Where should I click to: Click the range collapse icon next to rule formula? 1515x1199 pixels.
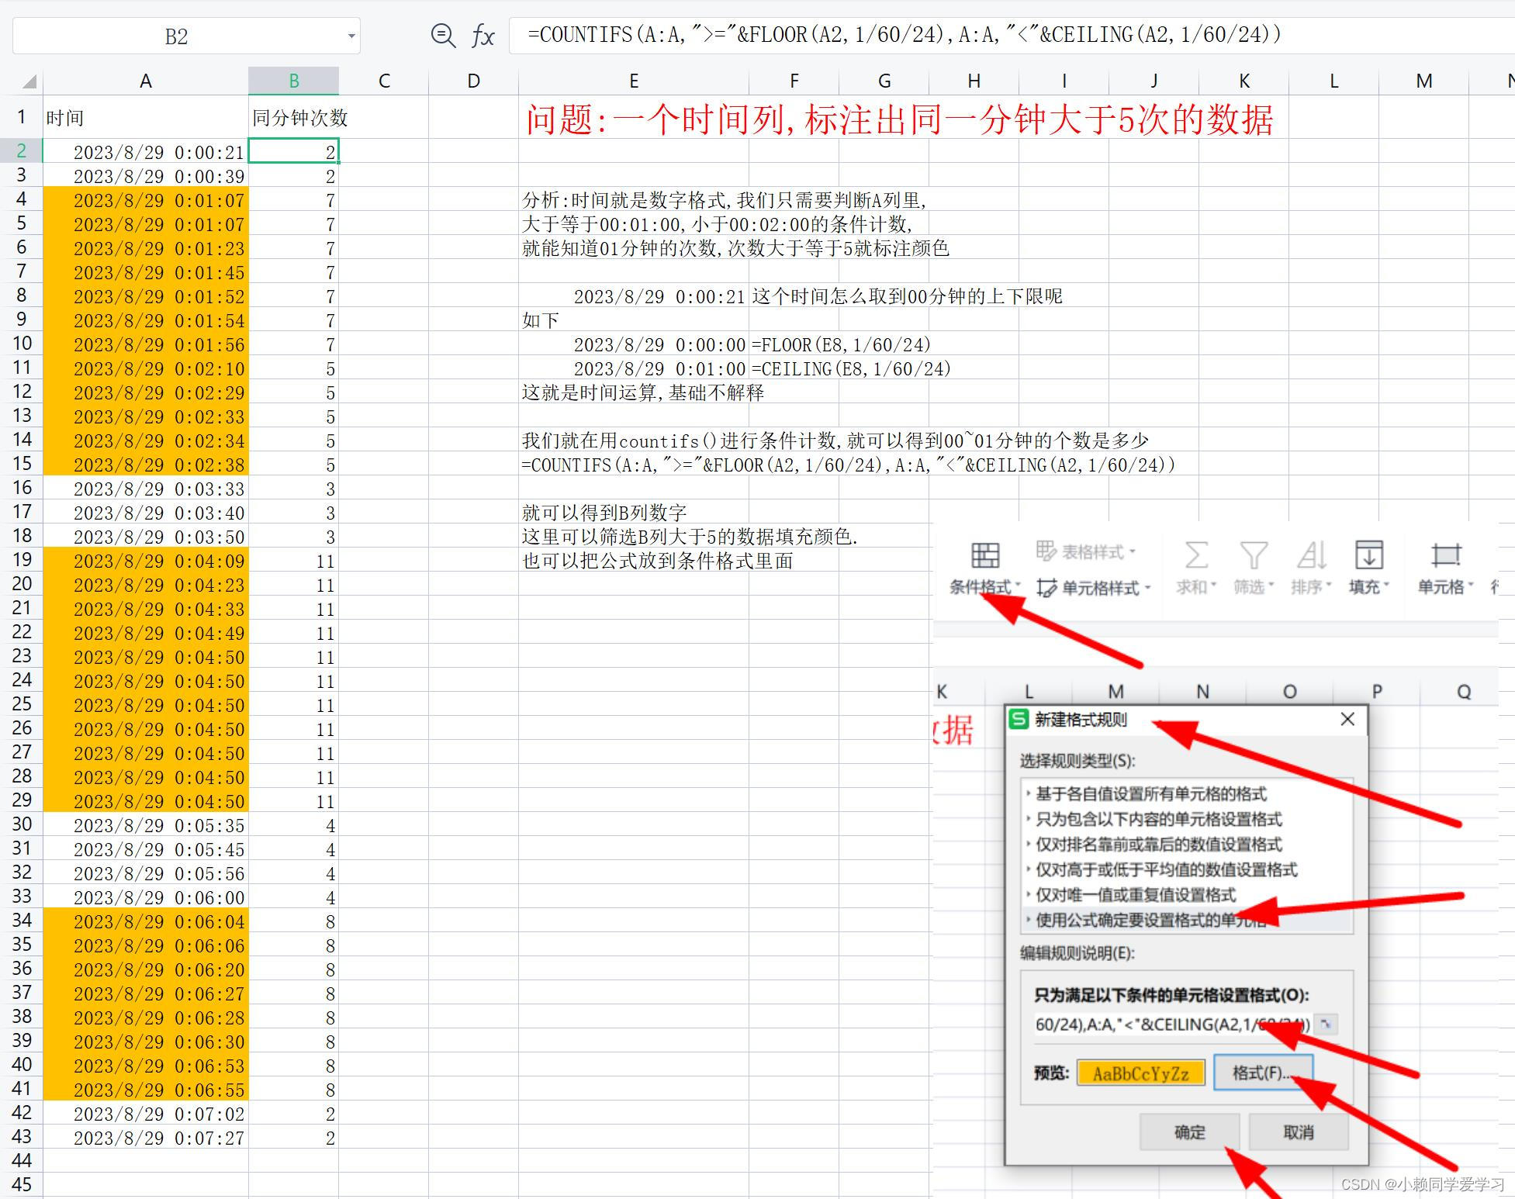pos(1326,1024)
